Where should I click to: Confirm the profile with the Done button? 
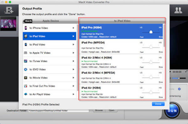[158, 104]
